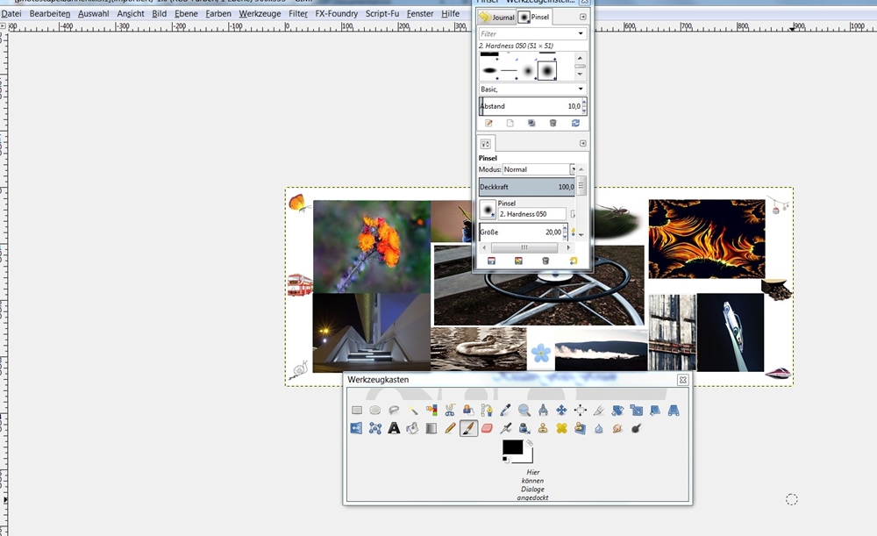Open the Bearbeiten menu
Screen dimensions: 877x536
(x=50, y=13)
